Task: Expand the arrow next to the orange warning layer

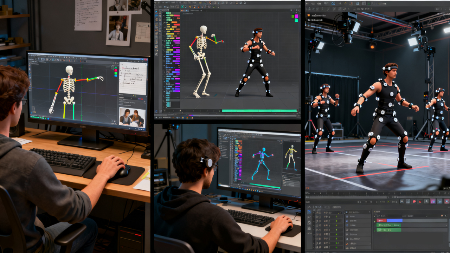Action: [x=370, y=243]
